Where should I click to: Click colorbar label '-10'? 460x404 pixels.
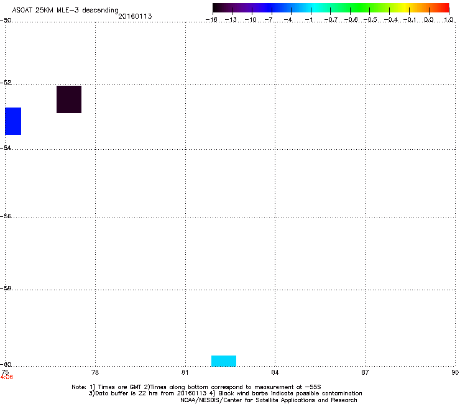tap(251, 20)
